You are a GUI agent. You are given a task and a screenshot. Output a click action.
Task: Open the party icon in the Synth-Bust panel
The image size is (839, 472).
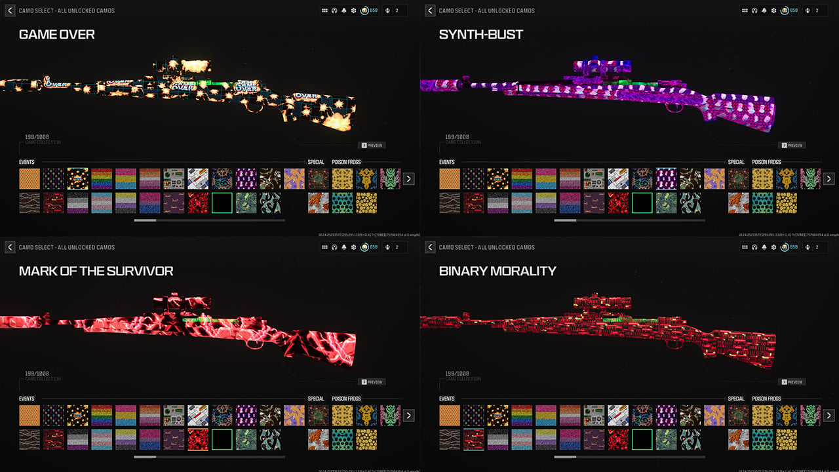tap(808, 10)
